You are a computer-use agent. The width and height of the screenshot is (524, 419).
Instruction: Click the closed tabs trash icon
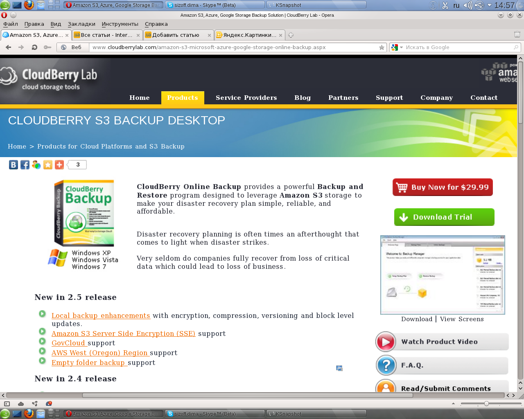pyautogui.click(x=517, y=35)
